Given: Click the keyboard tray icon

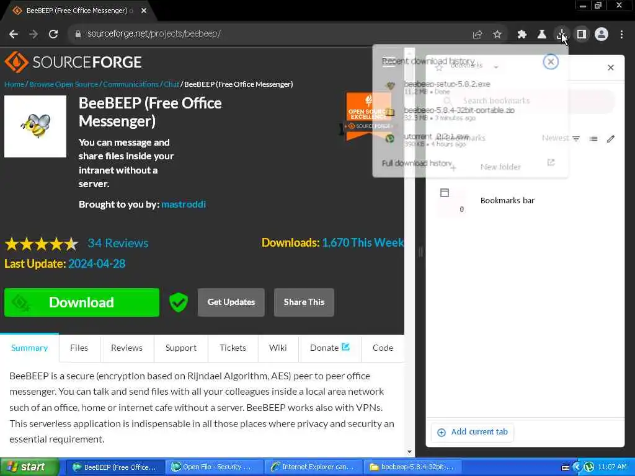Looking at the screenshot, I should 566,467.
